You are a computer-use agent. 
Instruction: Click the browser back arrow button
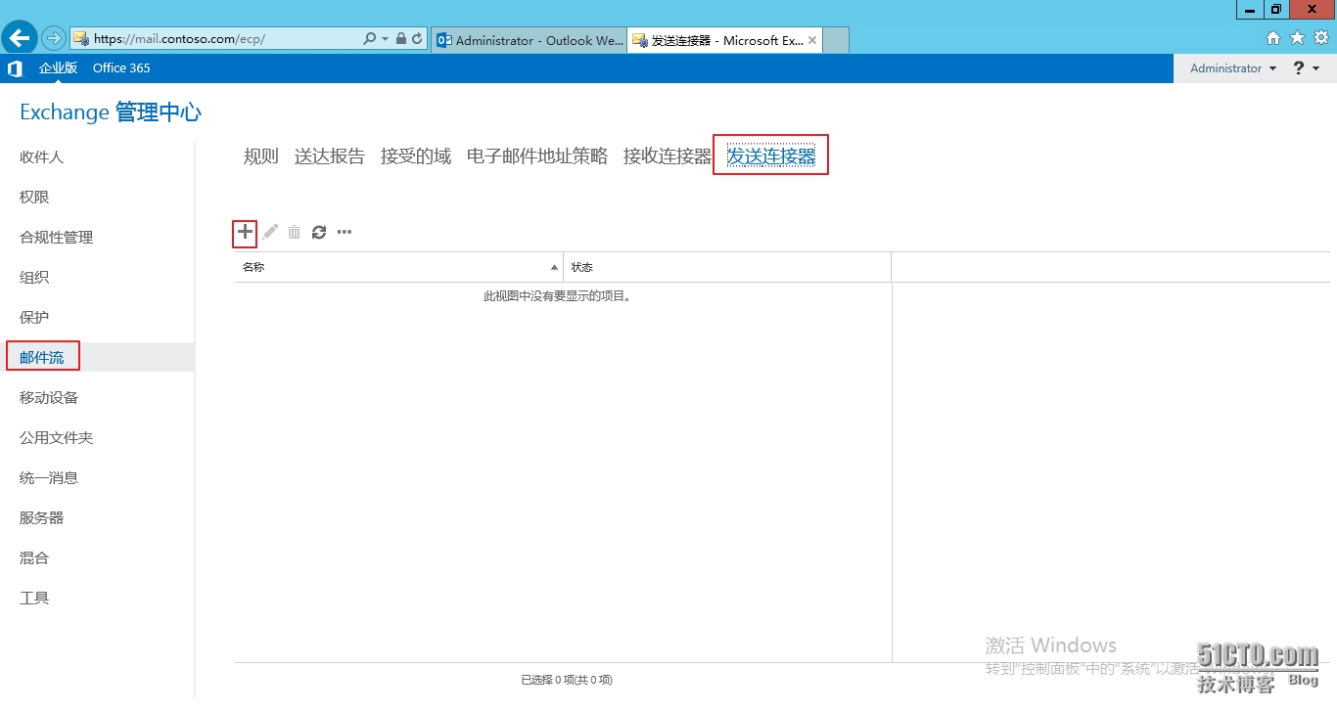point(20,39)
